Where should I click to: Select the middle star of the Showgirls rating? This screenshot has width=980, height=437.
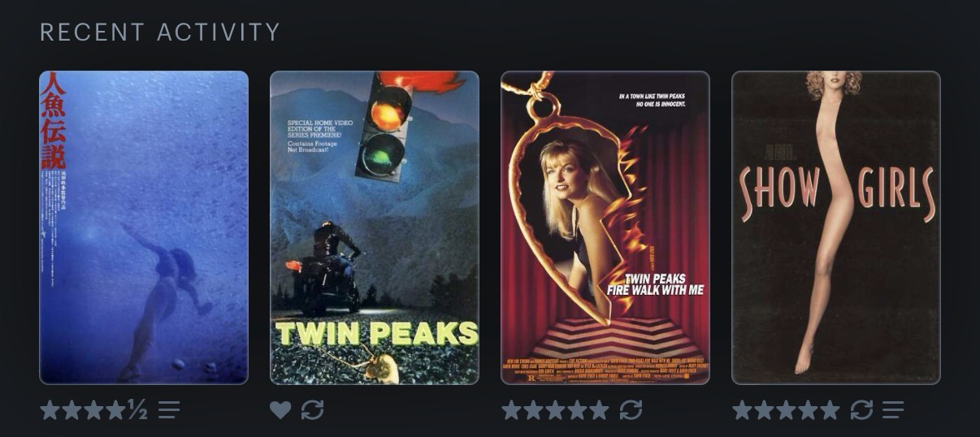pyautogui.click(x=786, y=410)
